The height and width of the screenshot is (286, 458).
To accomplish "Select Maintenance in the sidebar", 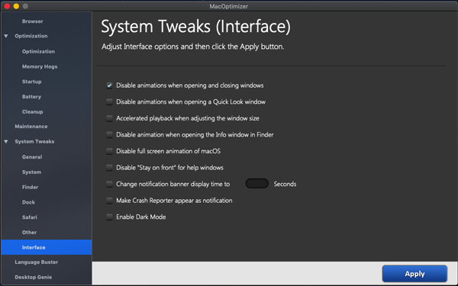I will (x=31, y=127).
